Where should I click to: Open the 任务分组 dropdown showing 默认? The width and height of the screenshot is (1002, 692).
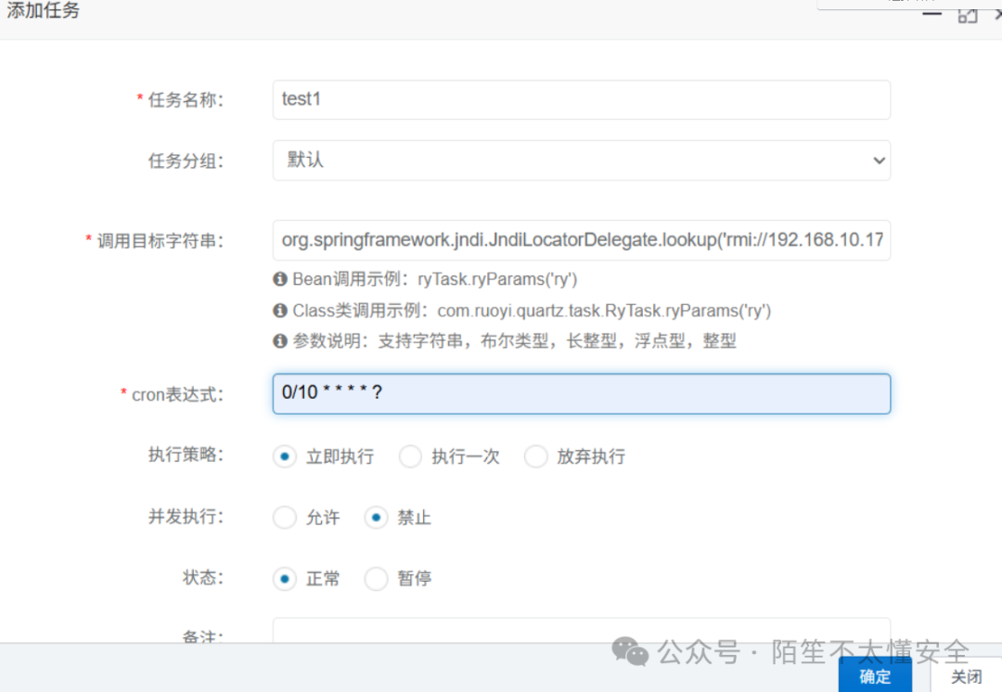(581, 160)
